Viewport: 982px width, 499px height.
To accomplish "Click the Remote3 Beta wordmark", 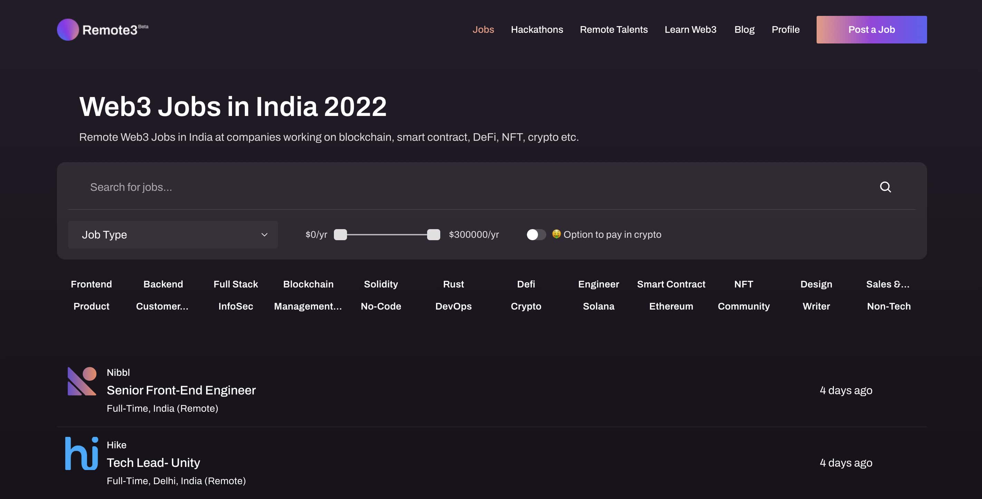I will (115, 30).
